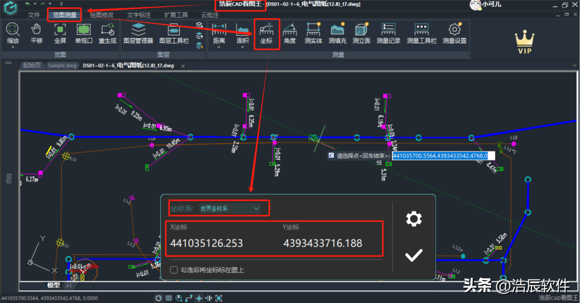This screenshot has width=580, height=303.
Task: Open 测量记录 measurement records
Action: click(388, 33)
